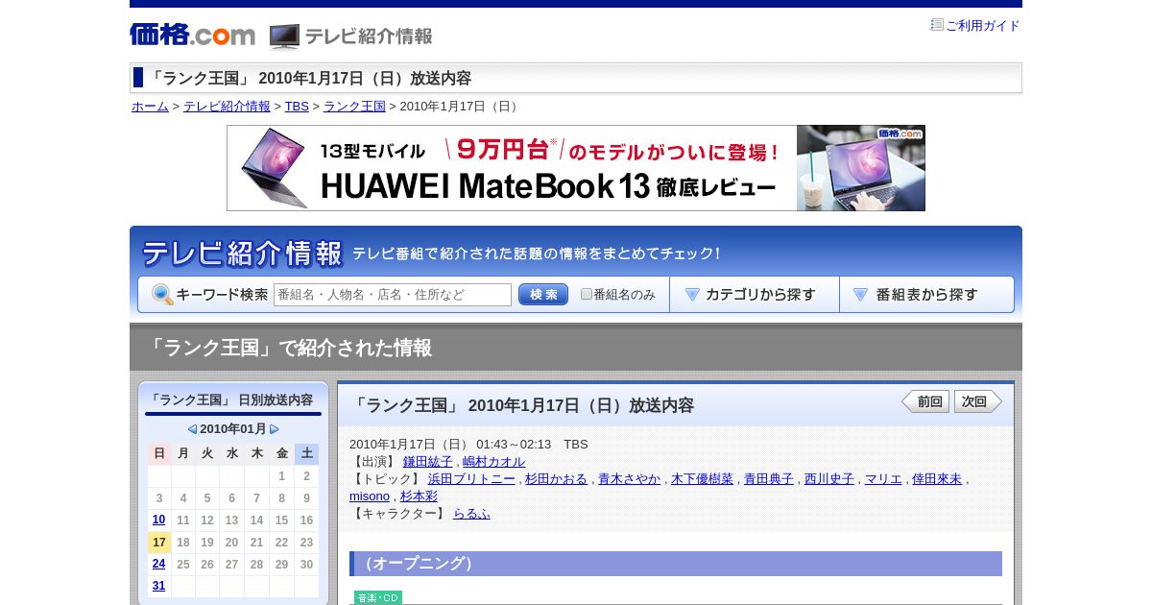The height and width of the screenshot is (605, 1152).
Task: Select January 24 in the calendar
Action: point(158,564)
